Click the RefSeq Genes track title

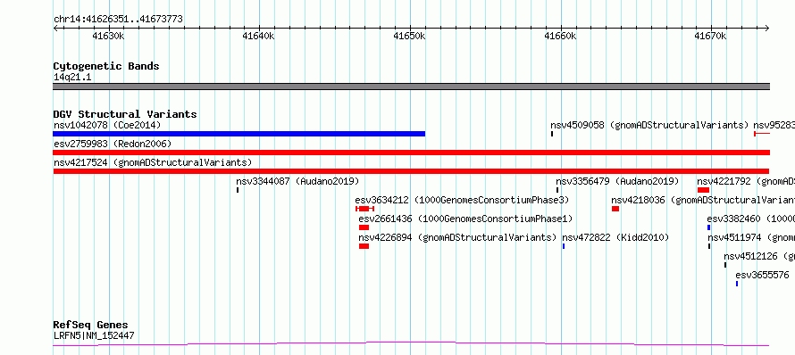click(90, 325)
